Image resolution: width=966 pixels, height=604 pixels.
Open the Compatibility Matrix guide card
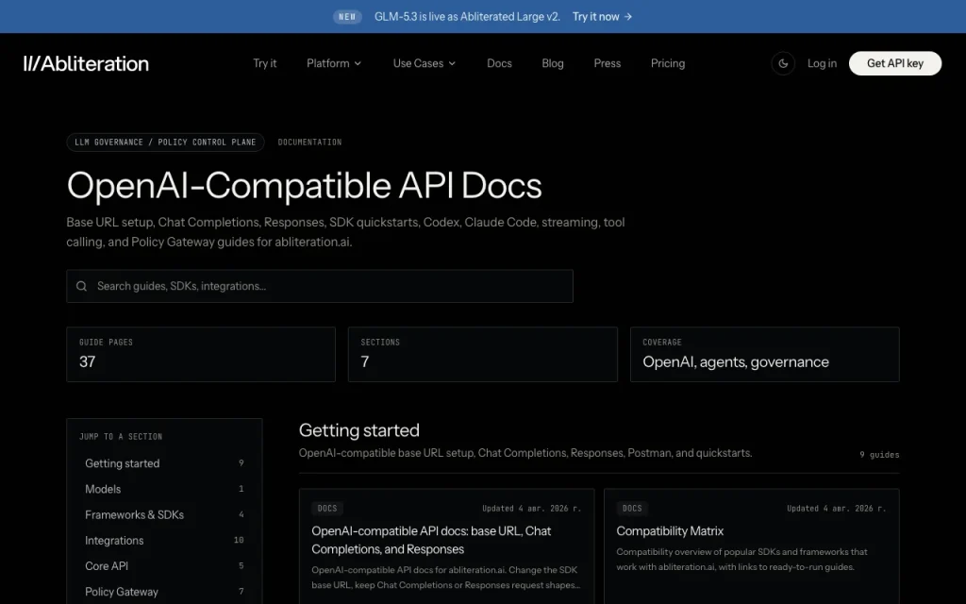[752, 546]
